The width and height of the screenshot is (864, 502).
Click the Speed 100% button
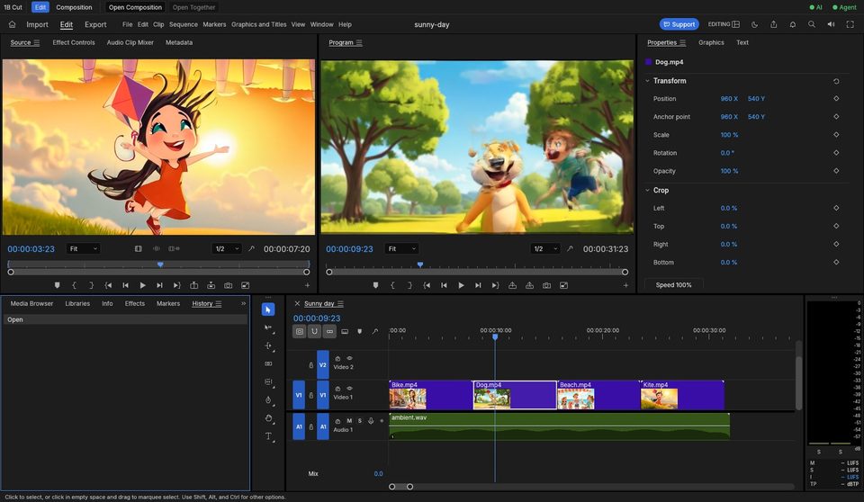tap(673, 285)
